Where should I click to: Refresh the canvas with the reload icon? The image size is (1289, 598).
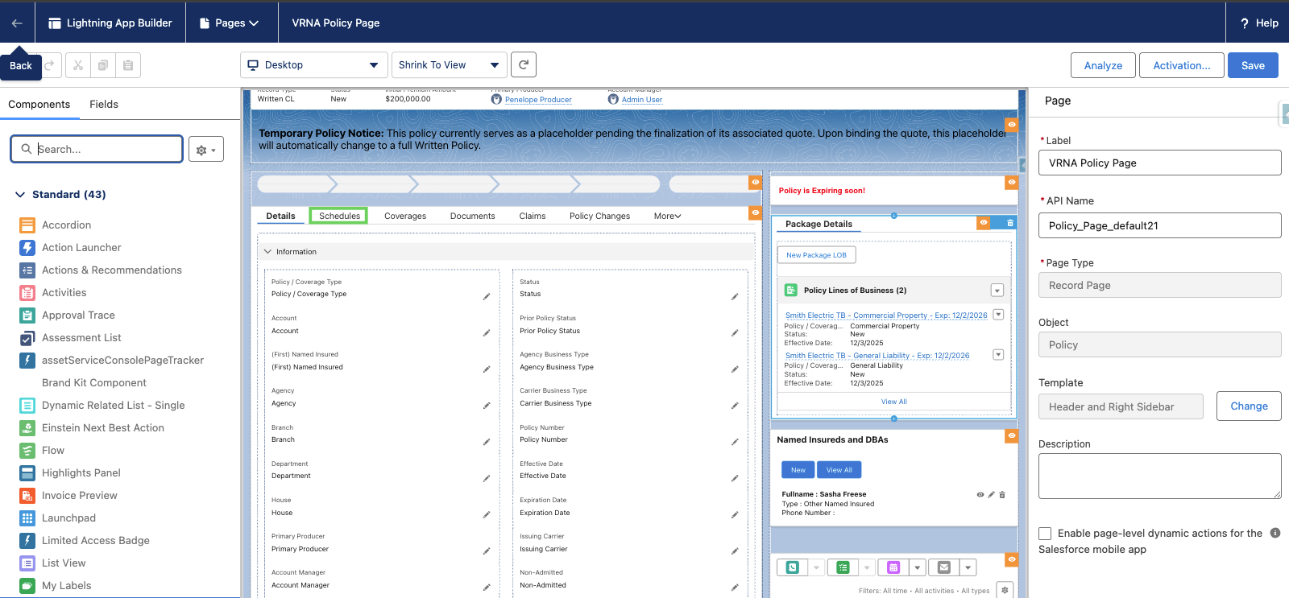point(524,65)
